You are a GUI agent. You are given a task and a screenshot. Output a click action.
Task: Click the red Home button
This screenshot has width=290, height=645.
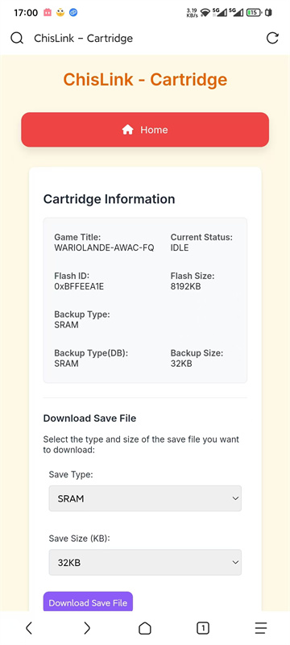click(145, 130)
